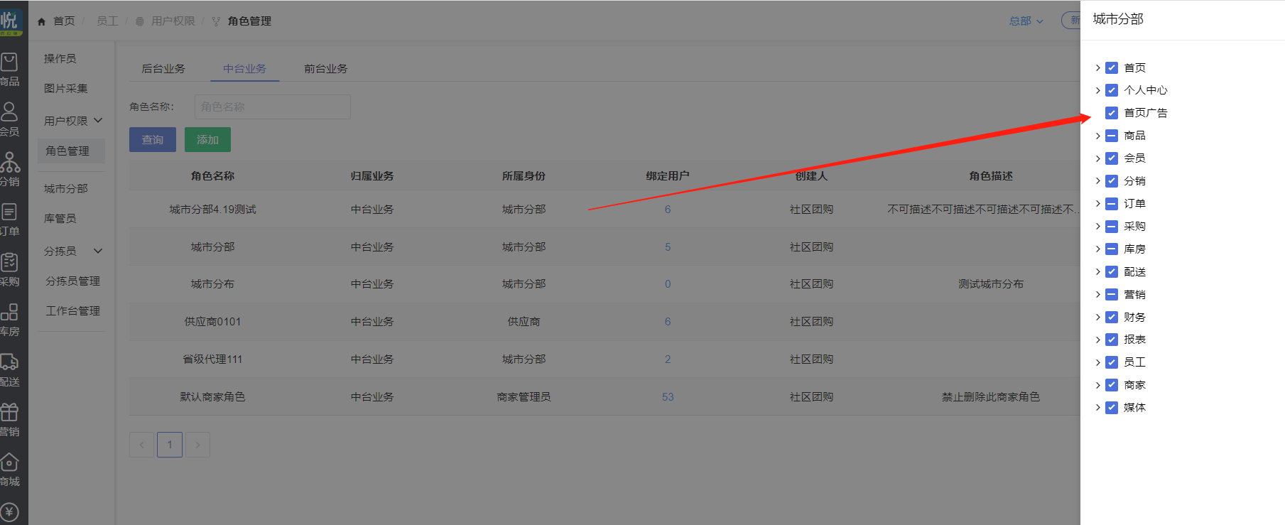
Task: Uncheck the 首页广告 checkbox
Action: coord(1112,113)
